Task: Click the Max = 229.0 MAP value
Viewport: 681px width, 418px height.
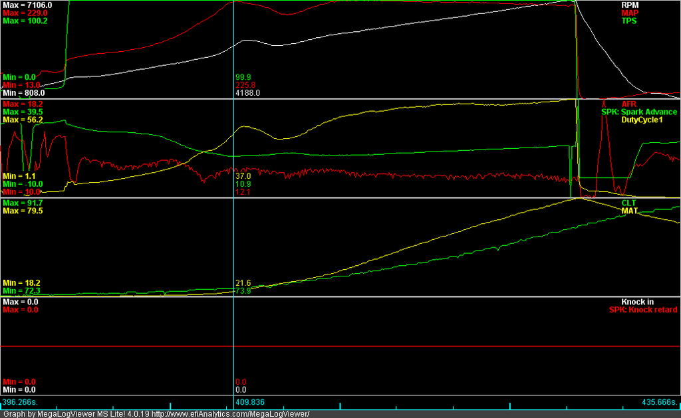Action: coord(25,13)
